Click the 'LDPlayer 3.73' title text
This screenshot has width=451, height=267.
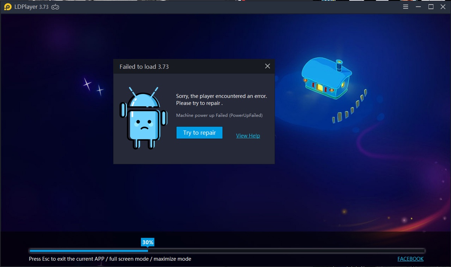[31, 7]
